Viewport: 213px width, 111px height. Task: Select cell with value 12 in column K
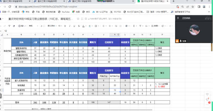[x=115, y=90]
